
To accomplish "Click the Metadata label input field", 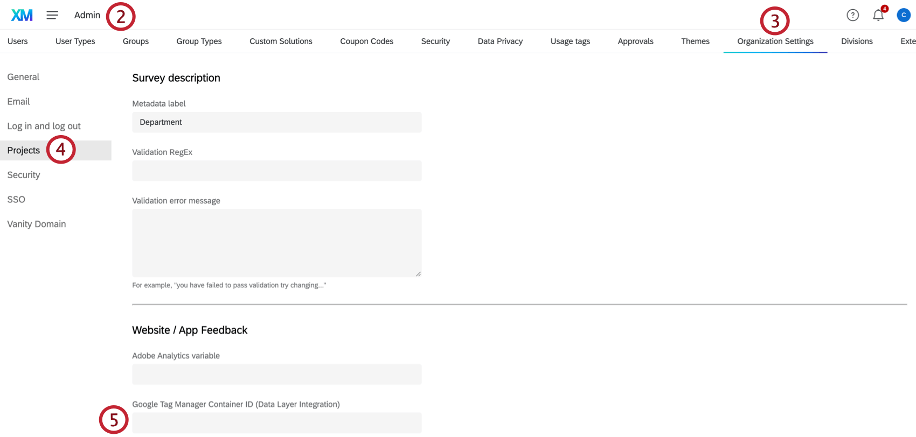I will [276, 122].
